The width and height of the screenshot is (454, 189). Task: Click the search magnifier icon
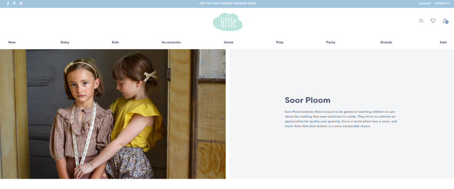point(421,21)
